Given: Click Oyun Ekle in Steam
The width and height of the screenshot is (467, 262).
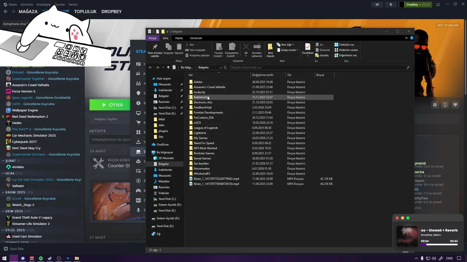Looking at the screenshot, I should (x=14, y=249).
